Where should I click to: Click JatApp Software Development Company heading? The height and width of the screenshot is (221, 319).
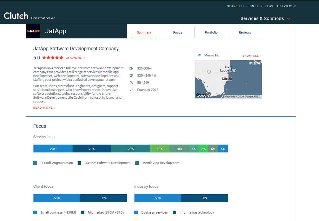pos(76,49)
